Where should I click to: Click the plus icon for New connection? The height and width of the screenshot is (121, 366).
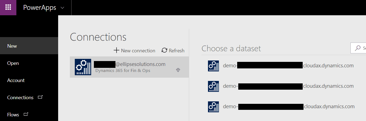click(x=117, y=50)
